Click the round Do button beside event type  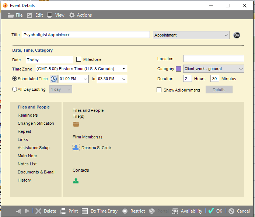[237, 35]
